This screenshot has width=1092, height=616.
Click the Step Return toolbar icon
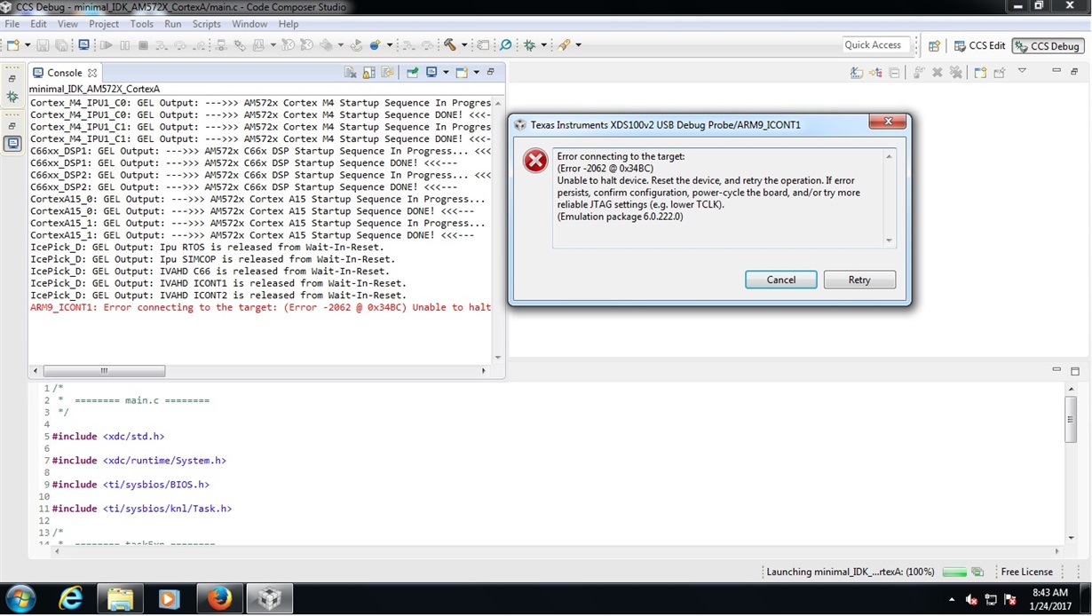(201, 44)
